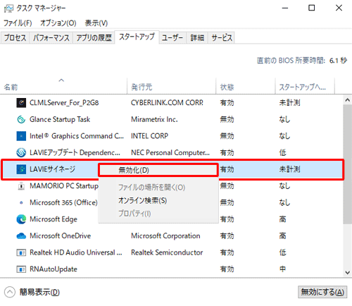This screenshot has height=306, width=352.
Task: Choose ファイルの場所を開く(O) in context menu
Action: [x=158, y=188]
